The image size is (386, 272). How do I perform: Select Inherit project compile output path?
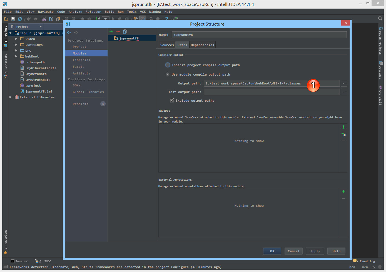click(x=168, y=65)
